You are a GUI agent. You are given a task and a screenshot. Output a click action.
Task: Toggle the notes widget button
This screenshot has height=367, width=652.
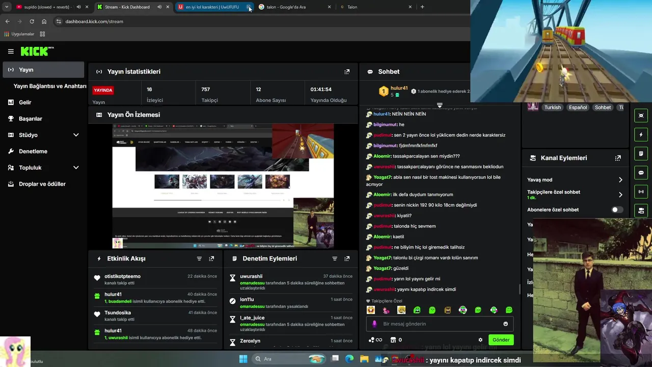pyautogui.click(x=641, y=153)
